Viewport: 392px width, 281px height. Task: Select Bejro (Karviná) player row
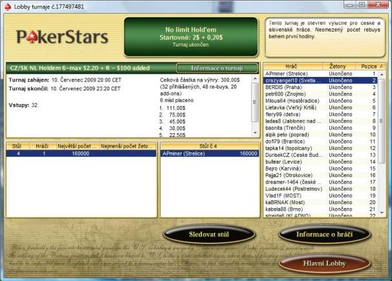tap(320, 169)
